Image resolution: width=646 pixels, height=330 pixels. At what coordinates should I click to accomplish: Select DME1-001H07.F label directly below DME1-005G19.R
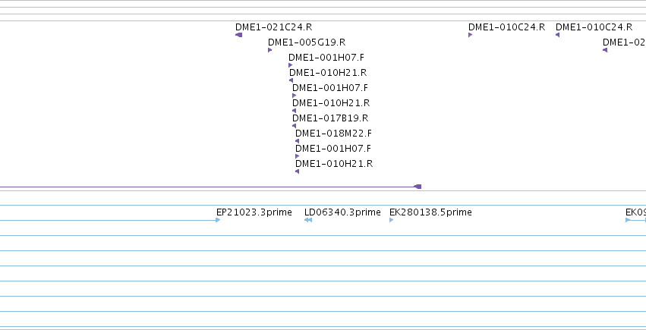tap(326, 58)
